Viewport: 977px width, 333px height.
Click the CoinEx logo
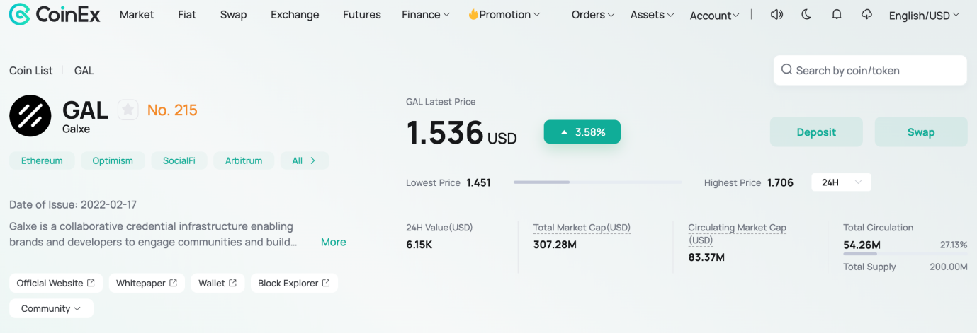tap(55, 14)
